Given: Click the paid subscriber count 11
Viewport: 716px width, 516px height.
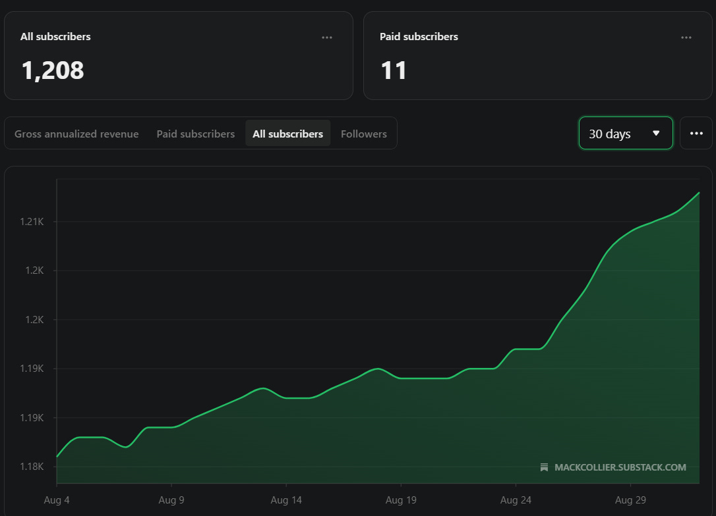Looking at the screenshot, I should [x=393, y=70].
